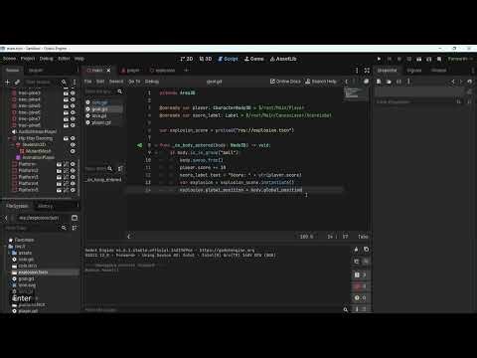The image size is (477, 358).
Task: Open the Editor menu
Action: point(64,59)
